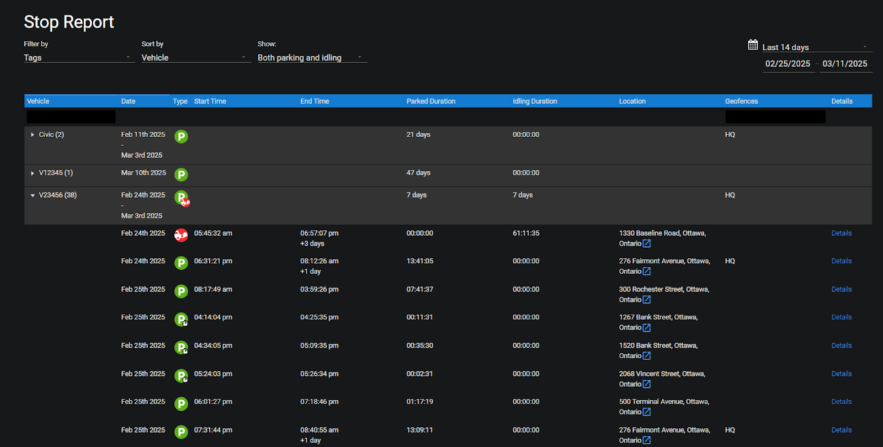883x447 pixels.
Task: Click the calendar icon beside date range
Action: click(x=753, y=45)
